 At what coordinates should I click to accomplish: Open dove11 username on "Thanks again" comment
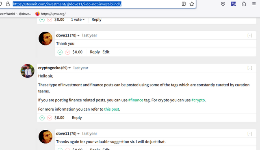(63, 133)
